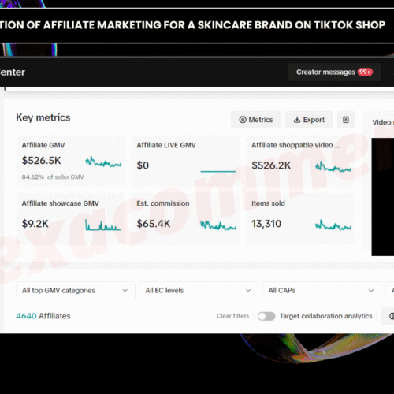
Task: Click the 99+ notification badge
Action: point(365,72)
